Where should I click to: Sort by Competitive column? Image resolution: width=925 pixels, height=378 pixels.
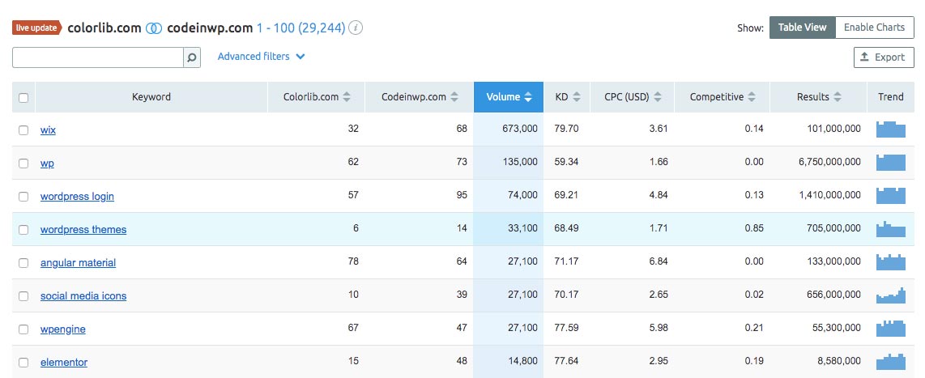(x=722, y=96)
